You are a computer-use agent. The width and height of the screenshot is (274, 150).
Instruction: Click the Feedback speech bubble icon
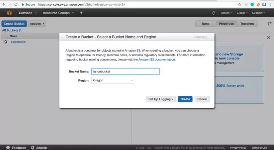[x=8, y=148]
